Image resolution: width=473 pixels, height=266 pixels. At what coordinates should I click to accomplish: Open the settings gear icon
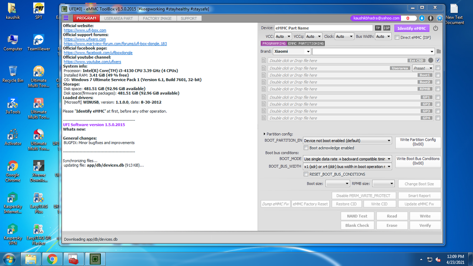tap(439, 18)
